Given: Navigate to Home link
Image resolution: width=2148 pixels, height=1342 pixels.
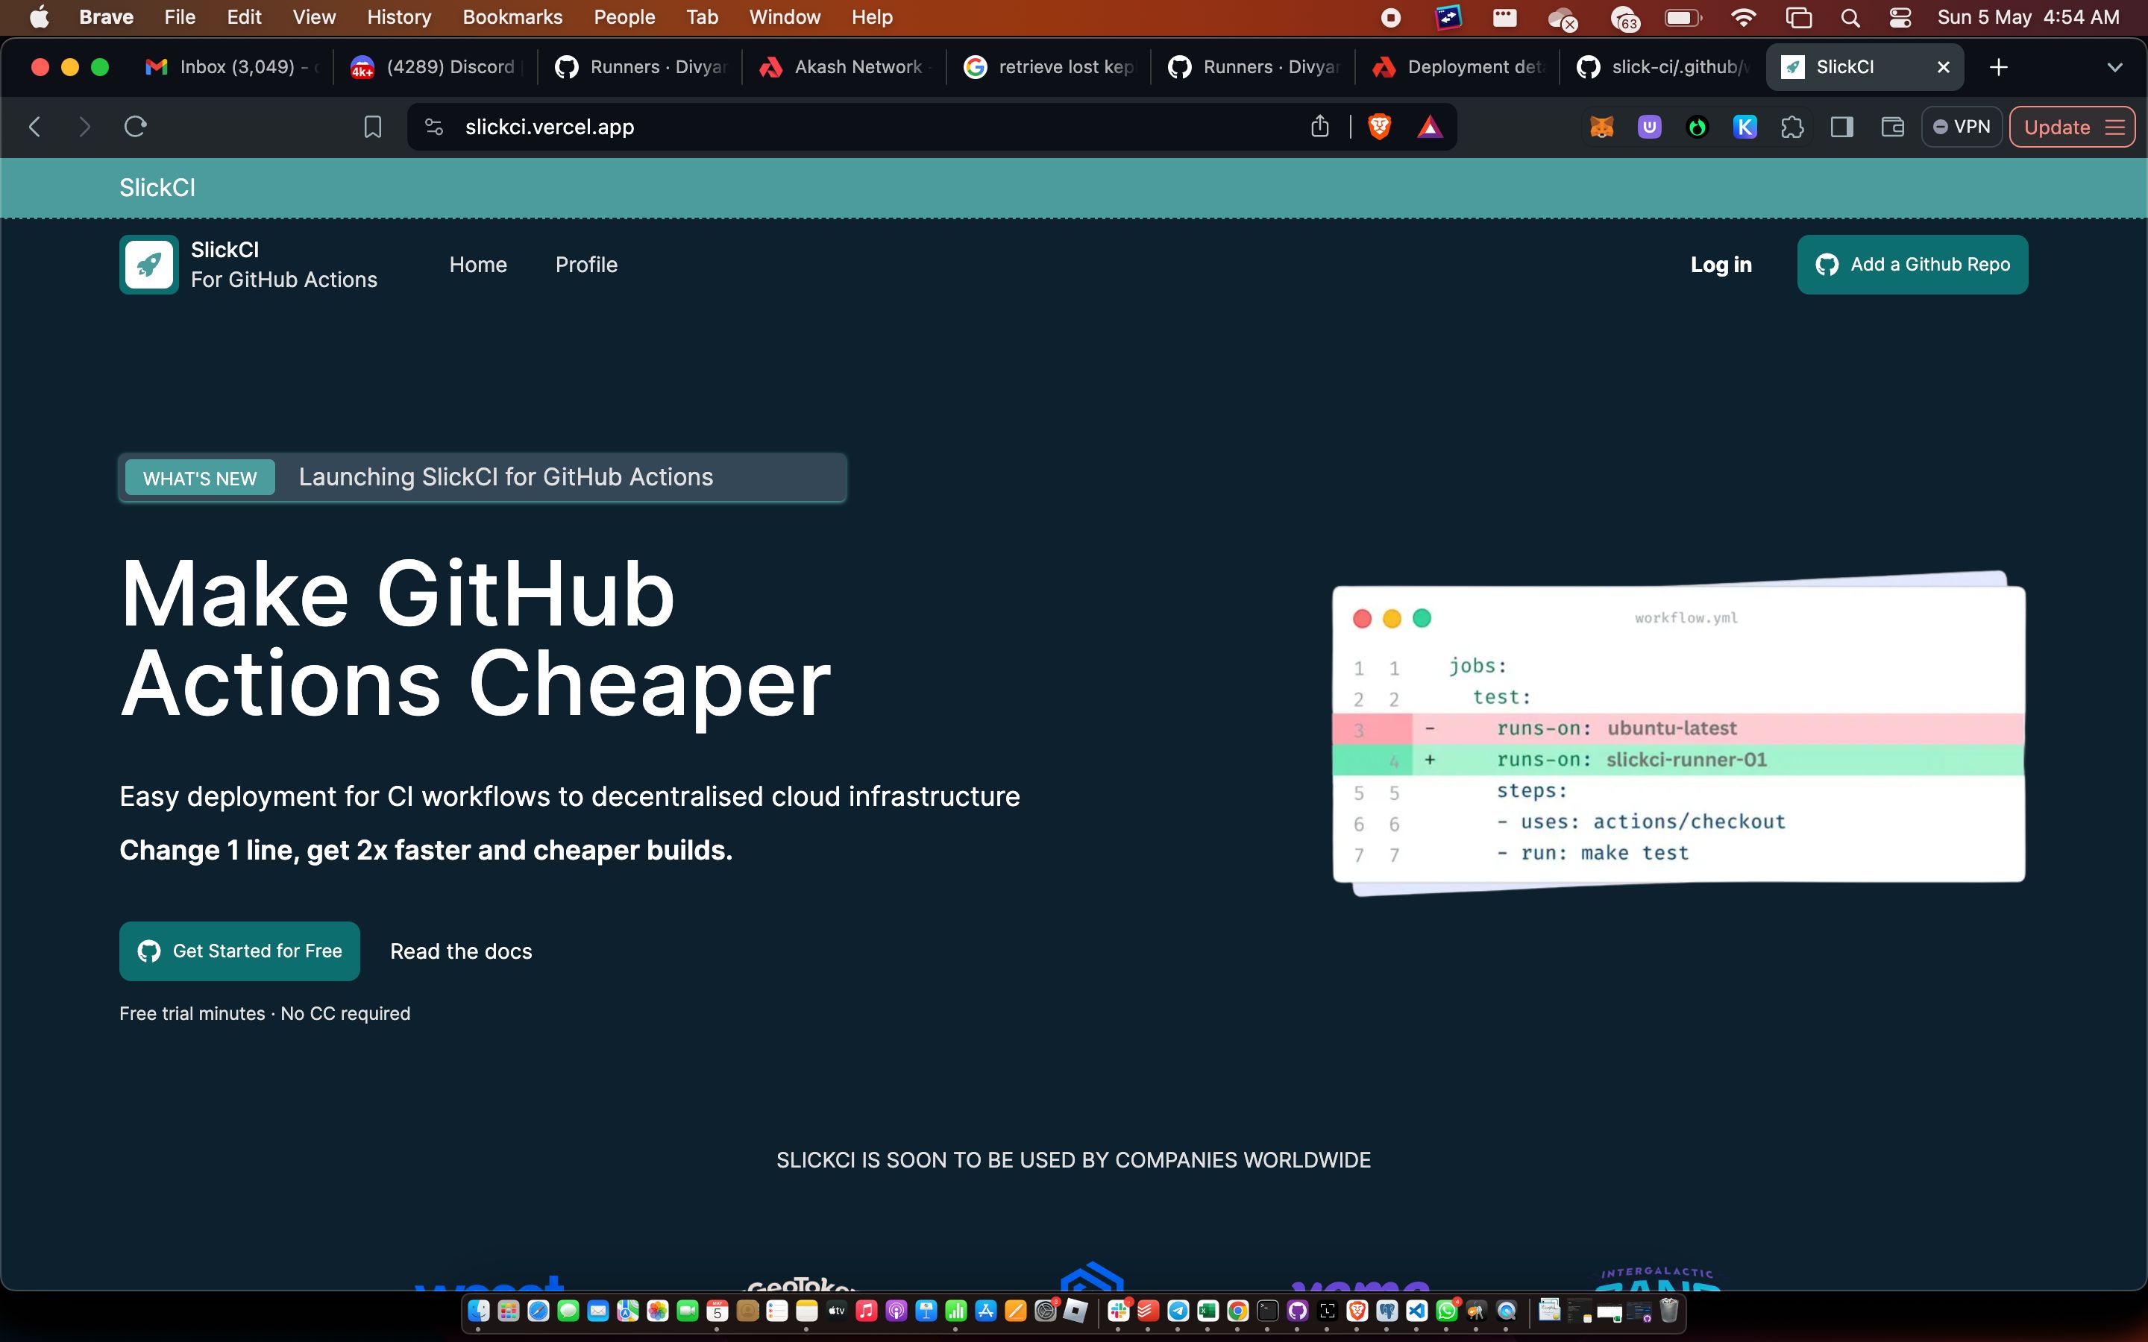Looking at the screenshot, I should [477, 265].
